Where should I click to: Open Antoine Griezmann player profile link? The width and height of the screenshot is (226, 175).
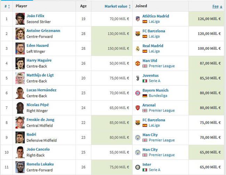click(x=43, y=31)
